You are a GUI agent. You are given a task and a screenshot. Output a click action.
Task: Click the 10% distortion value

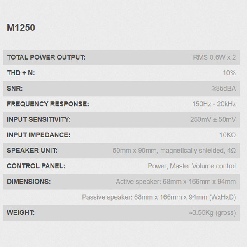[229, 73]
